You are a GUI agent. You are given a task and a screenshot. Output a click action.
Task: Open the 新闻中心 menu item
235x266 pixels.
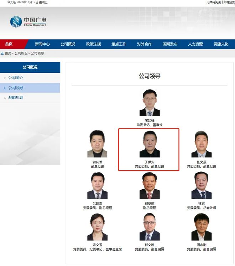(42, 44)
